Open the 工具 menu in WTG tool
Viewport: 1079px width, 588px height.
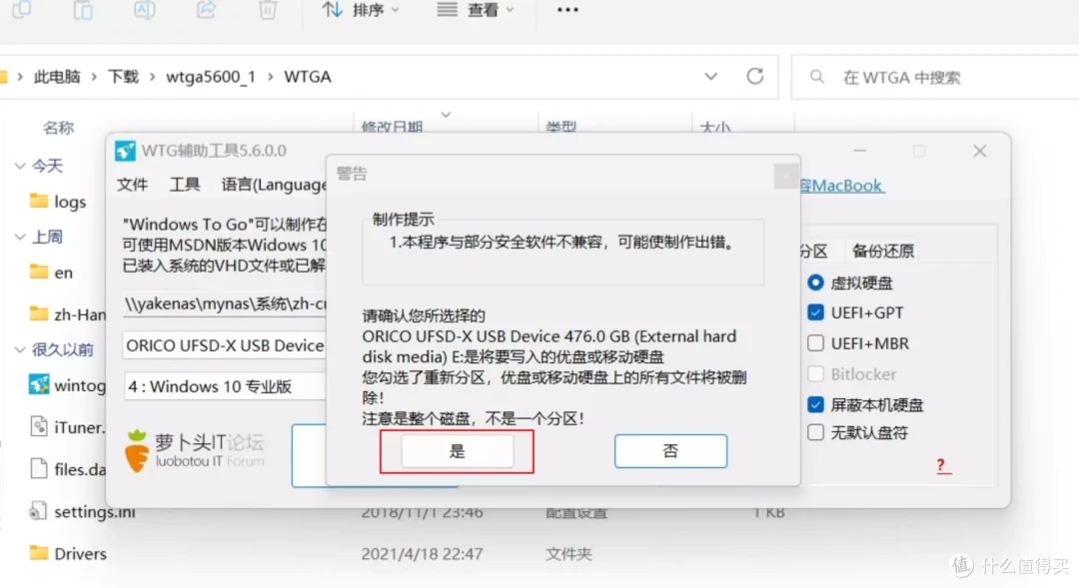point(185,185)
